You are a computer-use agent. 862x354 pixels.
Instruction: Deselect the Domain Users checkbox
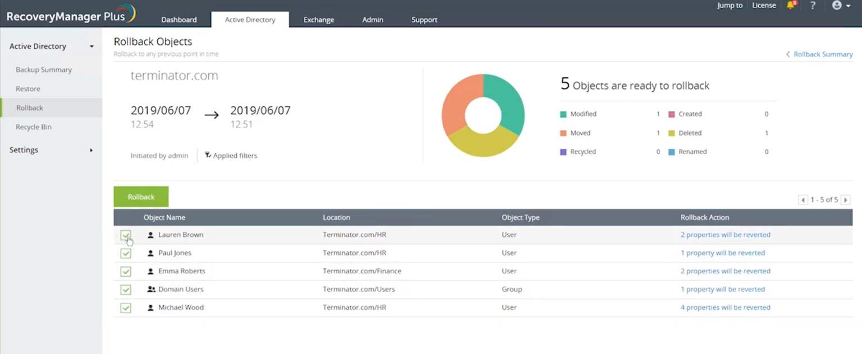pos(126,289)
